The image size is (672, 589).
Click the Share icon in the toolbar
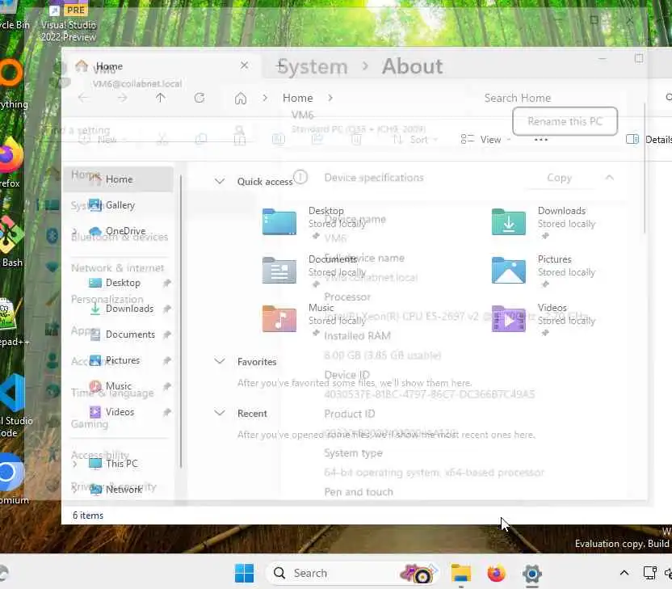pos(317,139)
